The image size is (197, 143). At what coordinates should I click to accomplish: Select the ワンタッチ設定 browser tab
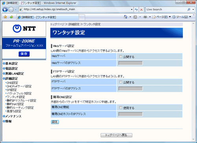[48, 17]
